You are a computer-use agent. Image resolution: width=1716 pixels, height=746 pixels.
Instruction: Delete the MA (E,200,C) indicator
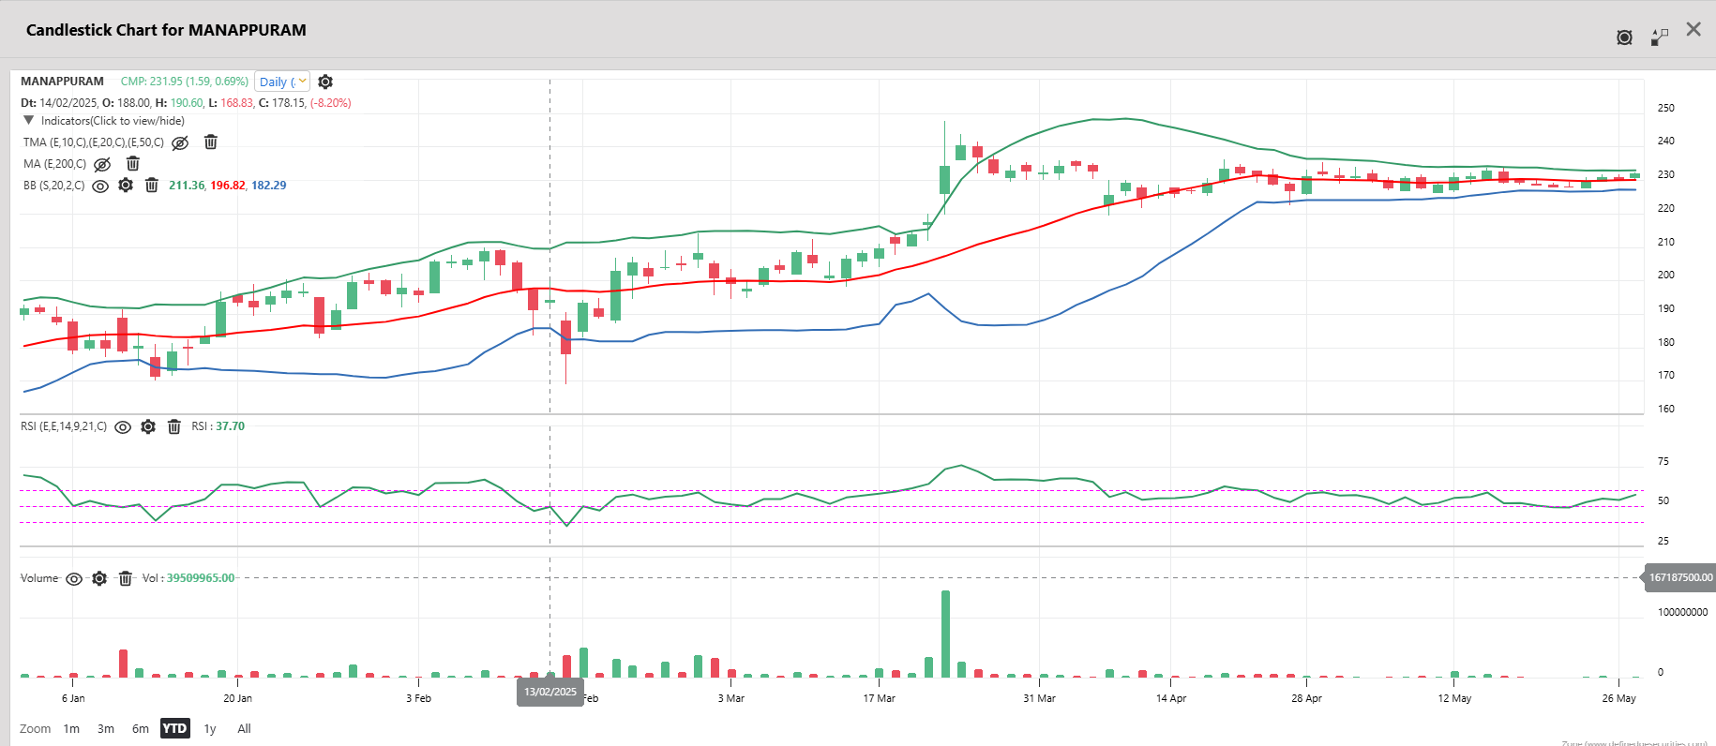point(133,163)
